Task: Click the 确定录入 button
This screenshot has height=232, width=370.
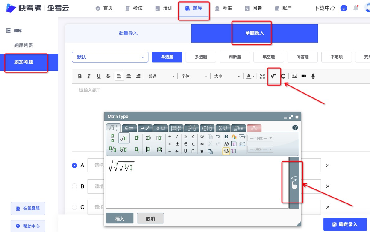Action: [345, 224]
